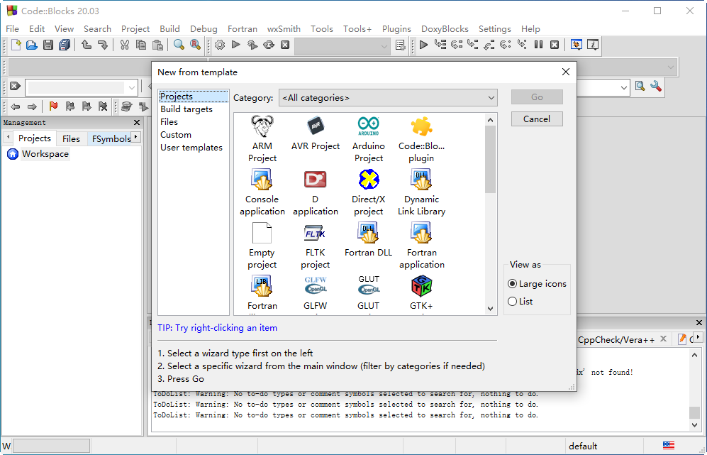The width and height of the screenshot is (707, 455).
Task: Click the Cancel button
Action: 537,119
